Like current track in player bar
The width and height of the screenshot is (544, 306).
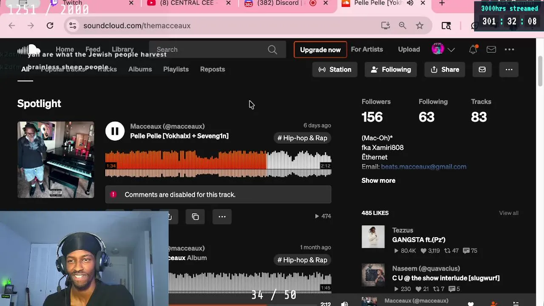click(470, 303)
